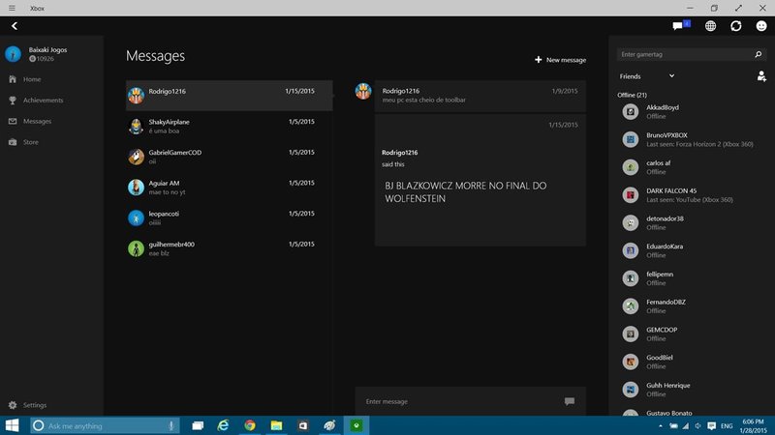This screenshot has height=435, width=775.
Task: Expand the Friends filter dropdown
Action: coord(646,76)
